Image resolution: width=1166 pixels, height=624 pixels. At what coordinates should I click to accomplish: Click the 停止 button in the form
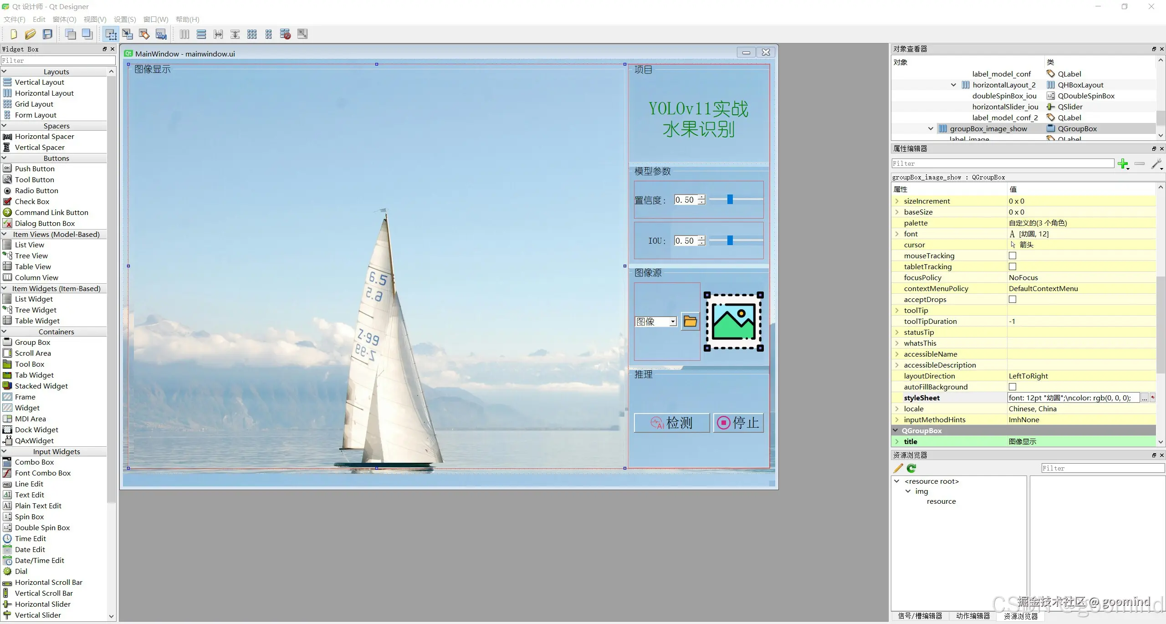tap(738, 423)
